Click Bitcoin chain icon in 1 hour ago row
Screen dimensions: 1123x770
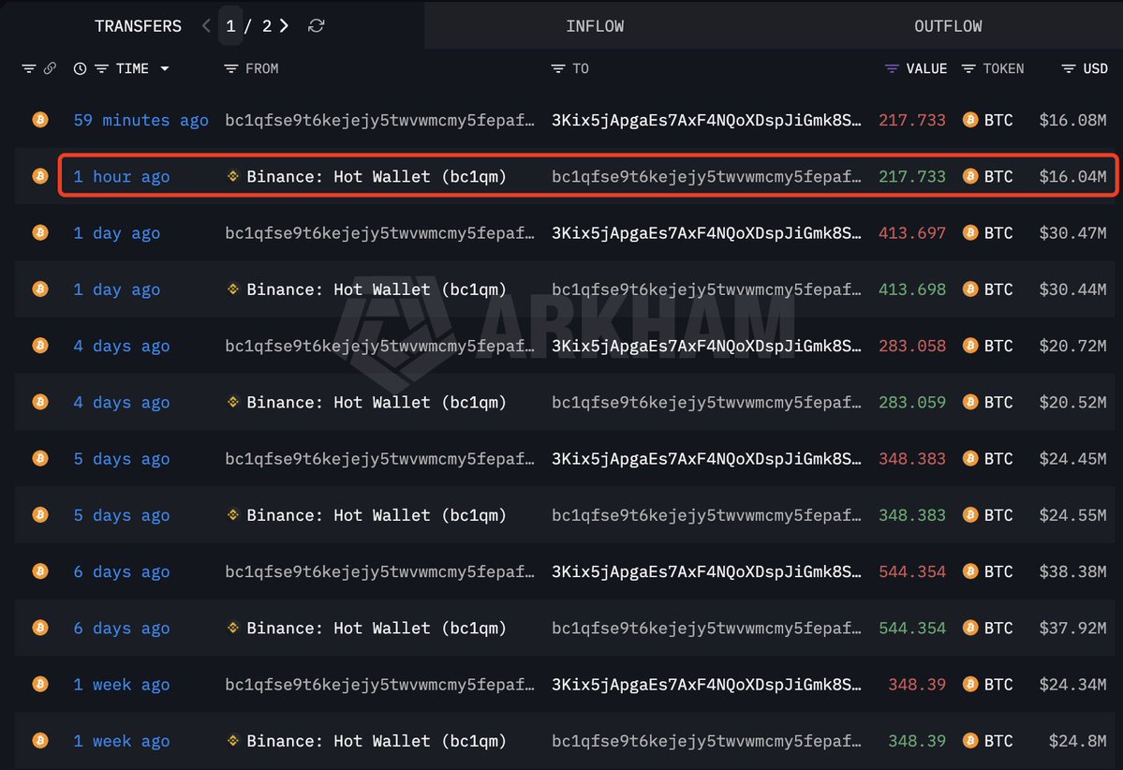coord(40,176)
